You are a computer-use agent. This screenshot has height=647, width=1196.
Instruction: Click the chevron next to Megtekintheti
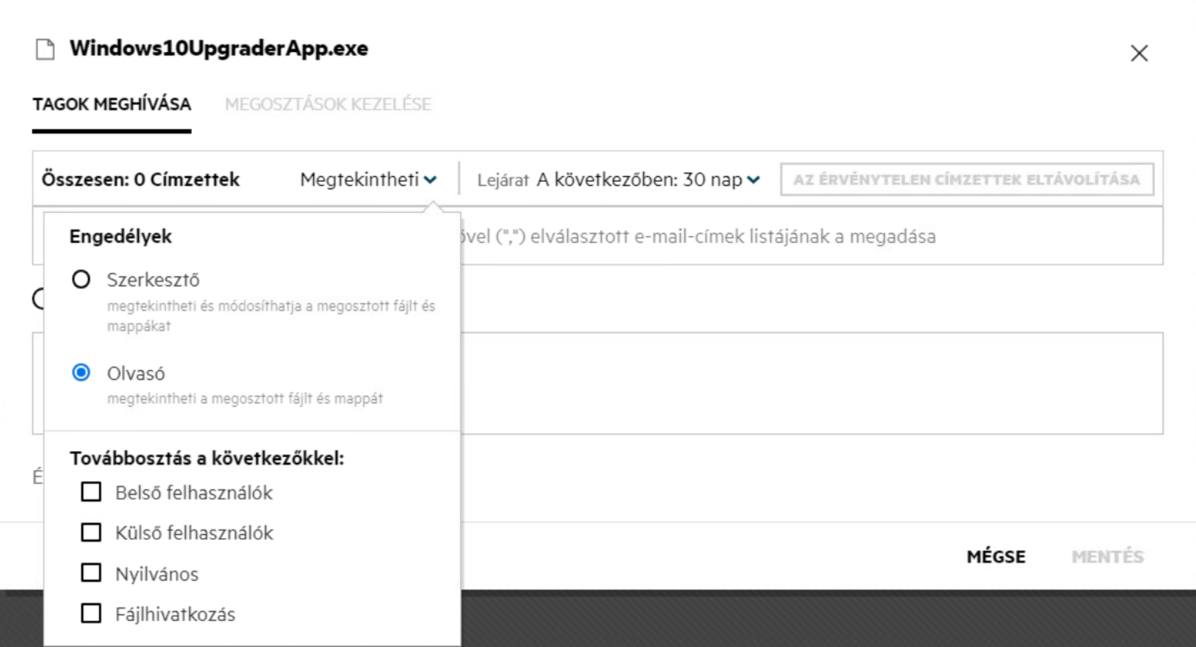tap(430, 179)
